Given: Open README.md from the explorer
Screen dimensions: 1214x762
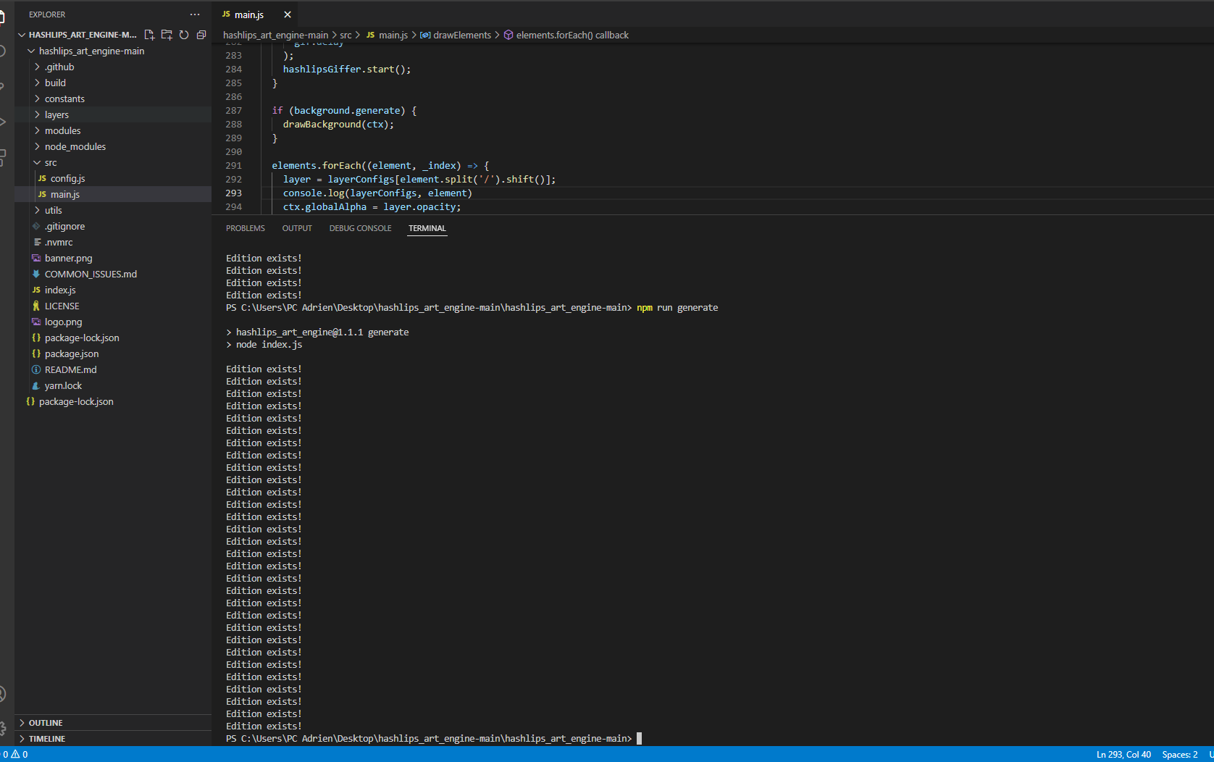Looking at the screenshot, I should click(70, 369).
